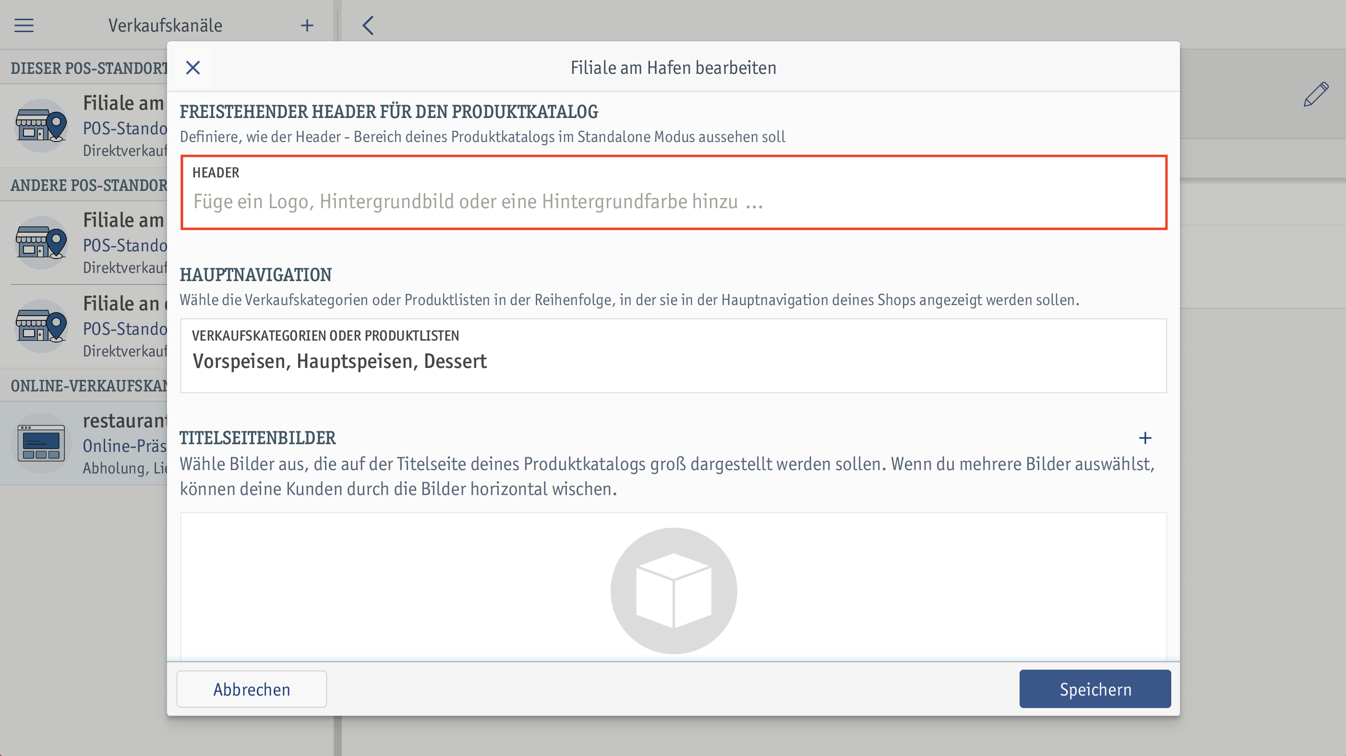Screen dimensions: 1346x756
Task: Select first shop icon under Andere POS-Standorte
Action: pos(41,243)
